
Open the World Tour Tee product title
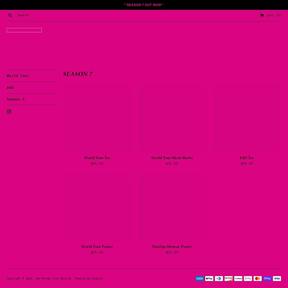pos(97,158)
